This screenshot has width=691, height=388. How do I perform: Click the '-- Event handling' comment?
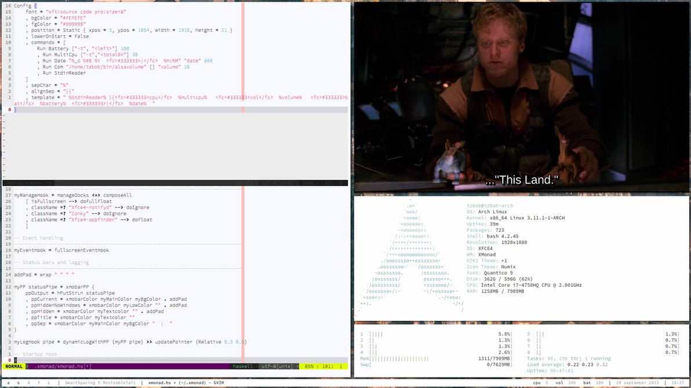tap(38, 238)
